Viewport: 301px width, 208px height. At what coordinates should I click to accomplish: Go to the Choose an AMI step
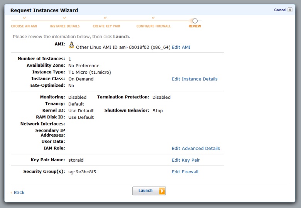tap(24, 26)
